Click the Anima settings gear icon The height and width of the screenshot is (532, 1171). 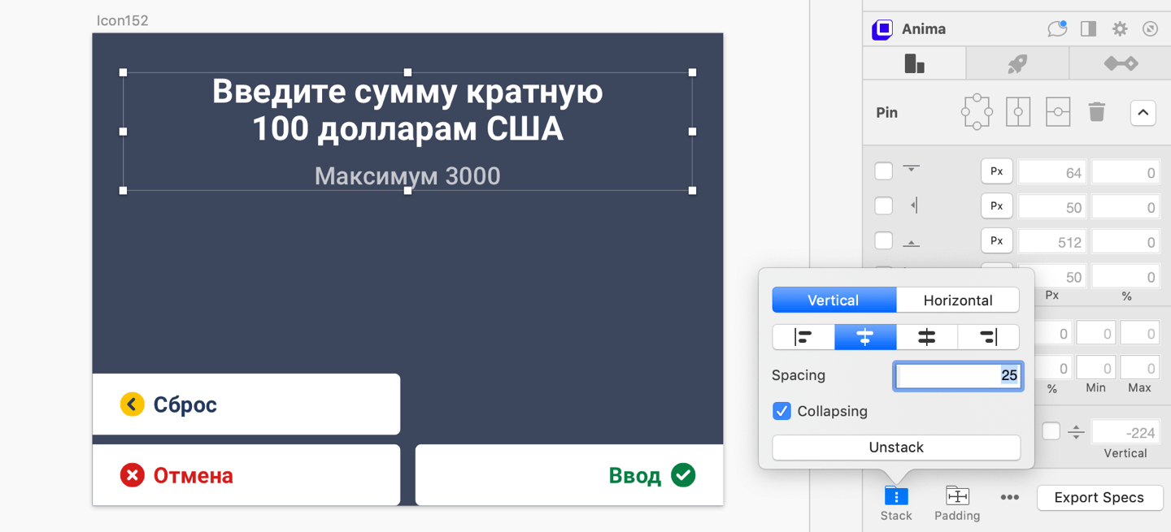pyautogui.click(x=1120, y=29)
